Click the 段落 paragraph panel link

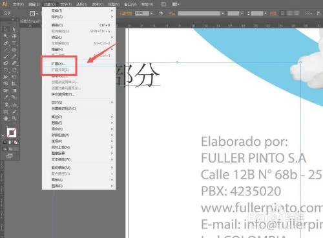273,14
